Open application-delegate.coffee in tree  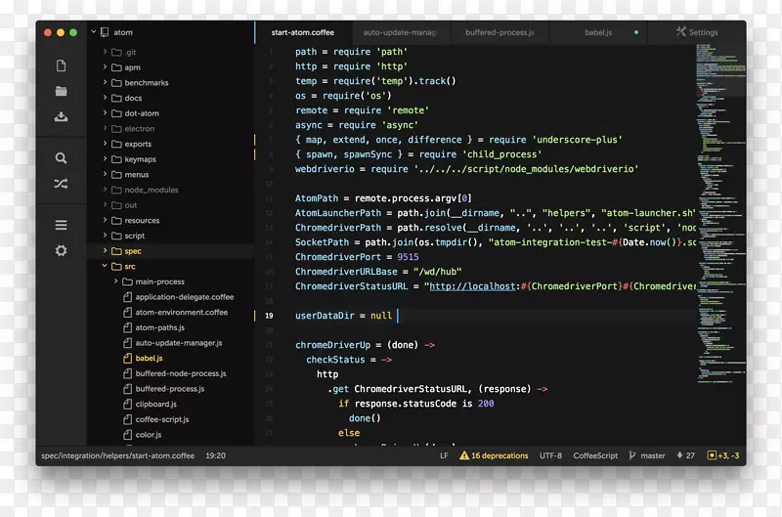click(185, 297)
